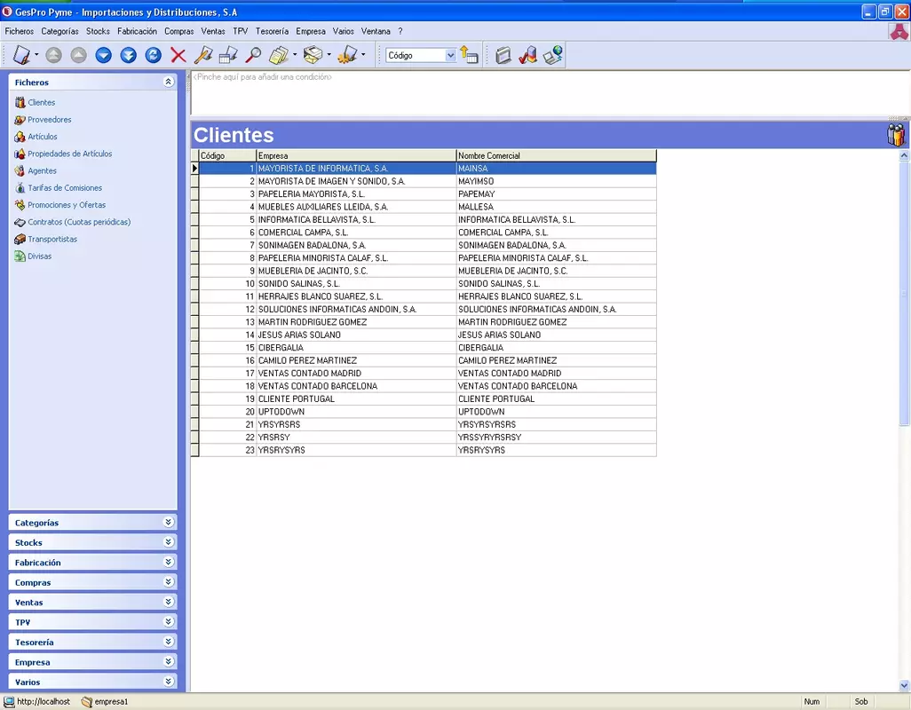Open the Tesorería menu
Screen dimensions: 911x710
point(272,31)
